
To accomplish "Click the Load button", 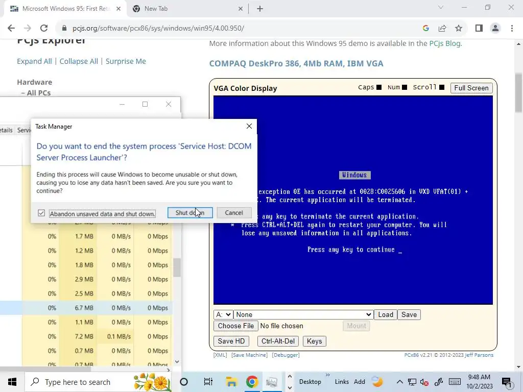I will [386, 314].
